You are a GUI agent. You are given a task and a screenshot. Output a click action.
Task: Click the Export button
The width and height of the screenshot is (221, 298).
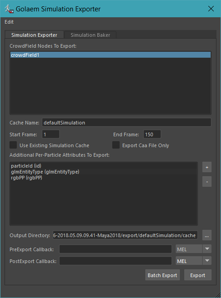[x=198, y=275]
